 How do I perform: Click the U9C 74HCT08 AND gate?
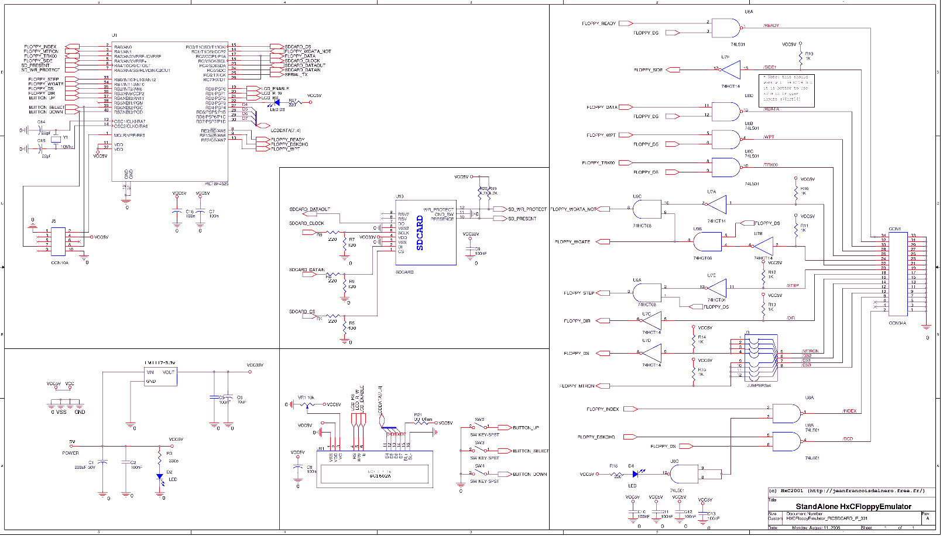[646, 209]
